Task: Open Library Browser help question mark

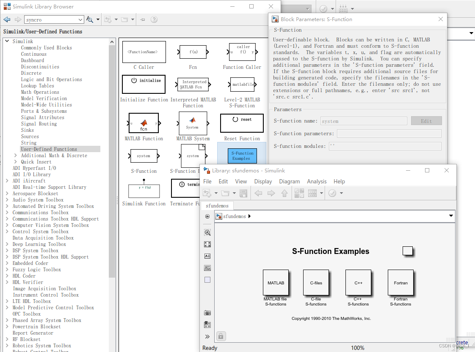Action: tap(154, 20)
